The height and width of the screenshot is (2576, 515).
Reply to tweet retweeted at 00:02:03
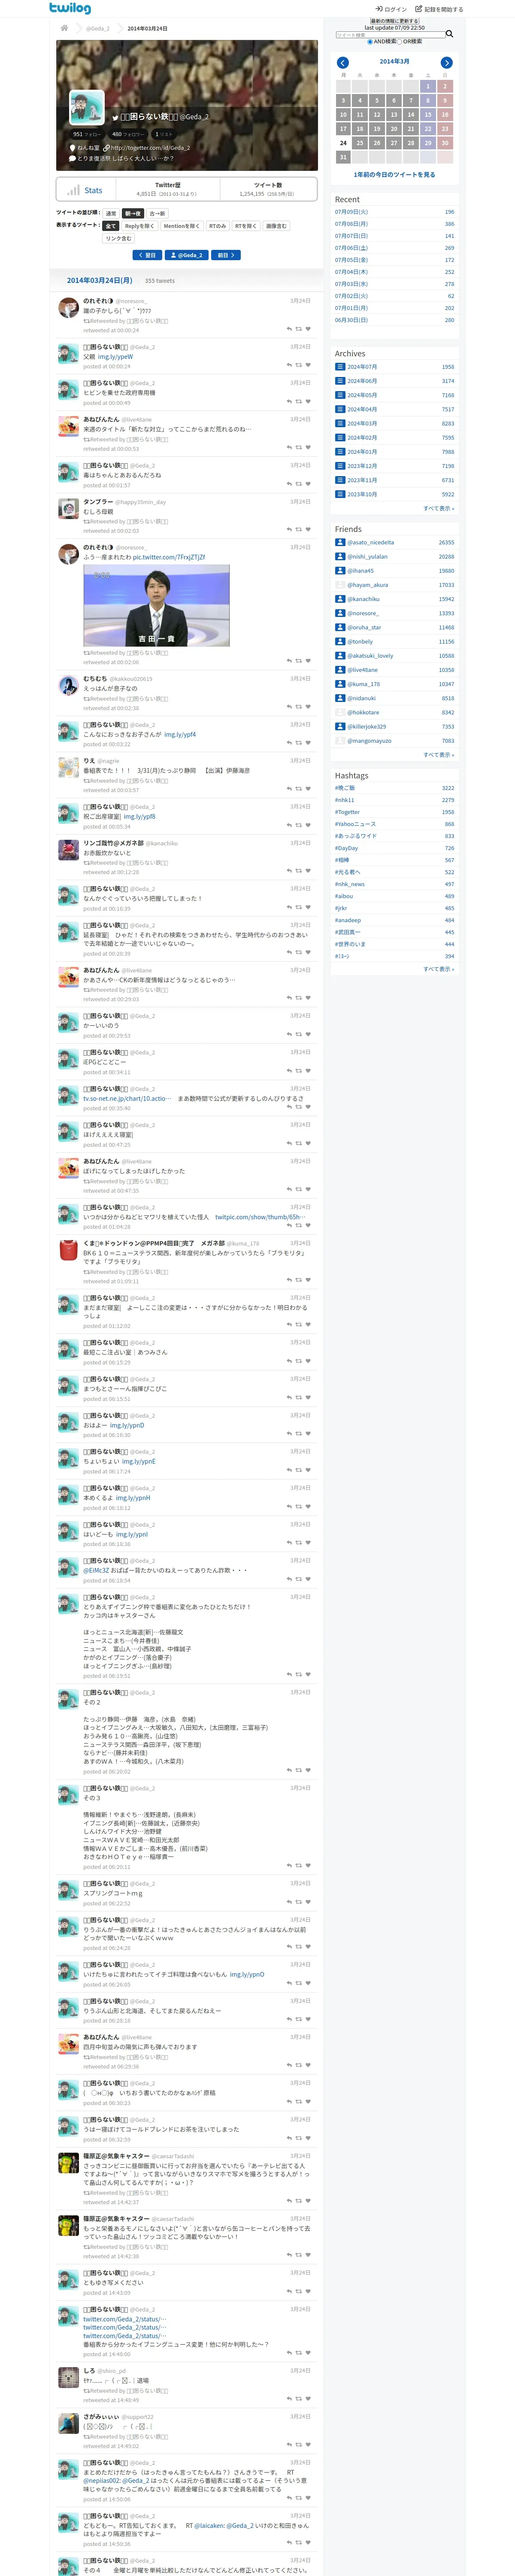(x=289, y=530)
